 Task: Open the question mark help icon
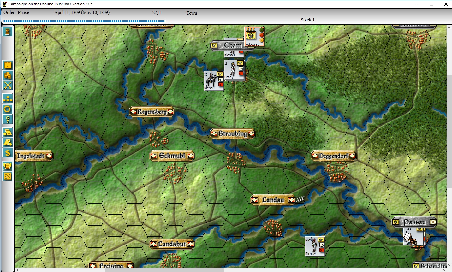pos(8,119)
